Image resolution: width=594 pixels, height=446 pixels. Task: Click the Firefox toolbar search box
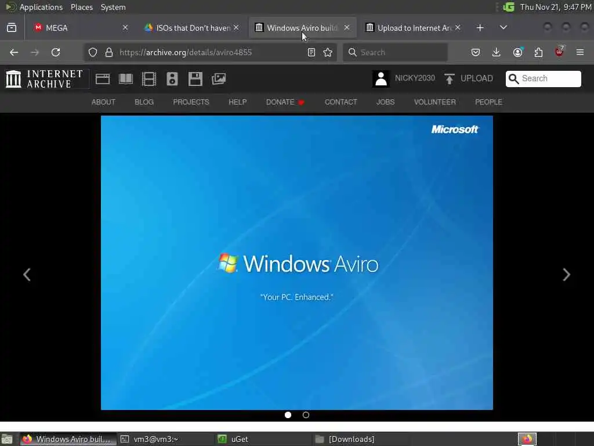click(x=395, y=52)
